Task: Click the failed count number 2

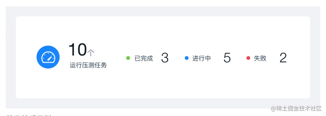Action: tap(283, 58)
